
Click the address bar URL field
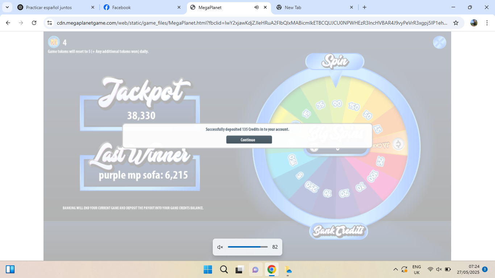[x=252, y=23]
